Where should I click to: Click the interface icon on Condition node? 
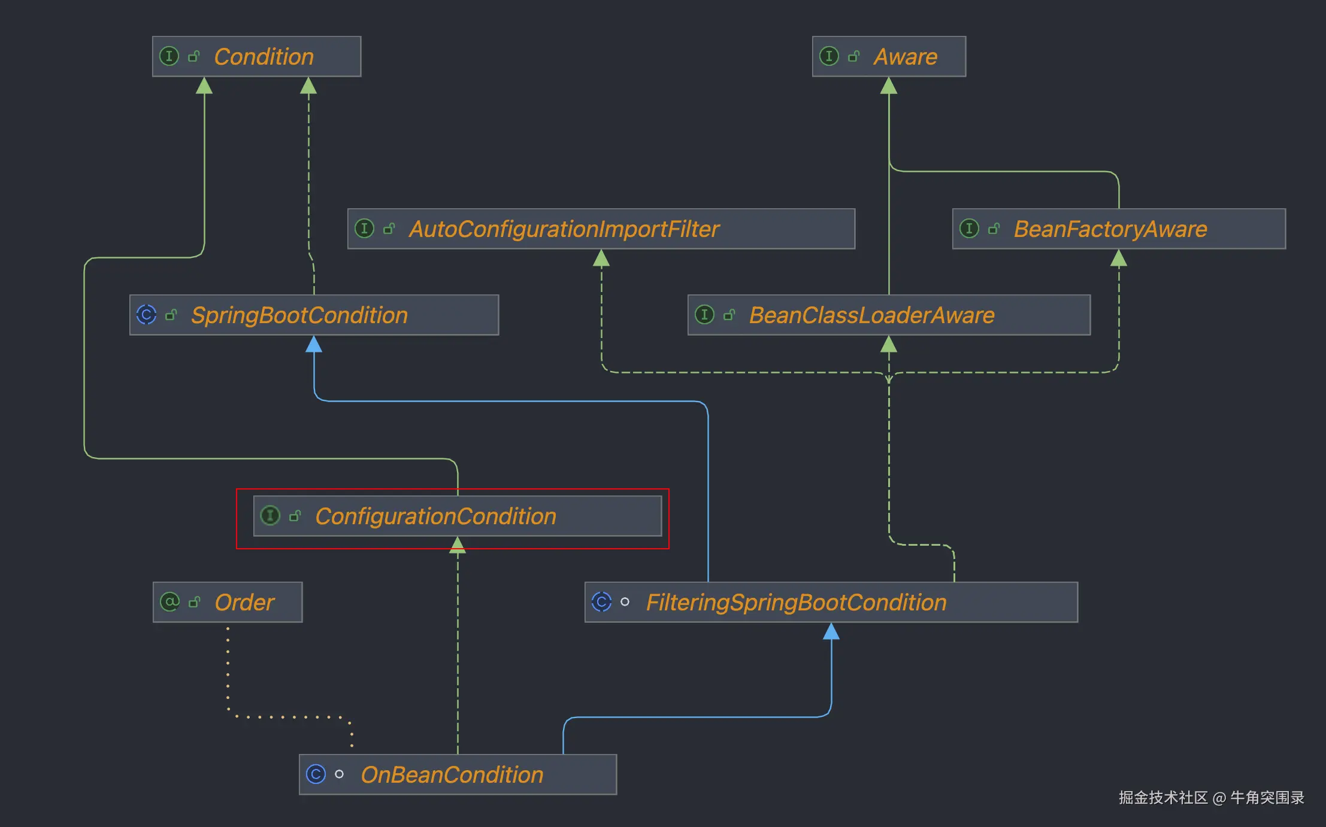click(x=169, y=56)
